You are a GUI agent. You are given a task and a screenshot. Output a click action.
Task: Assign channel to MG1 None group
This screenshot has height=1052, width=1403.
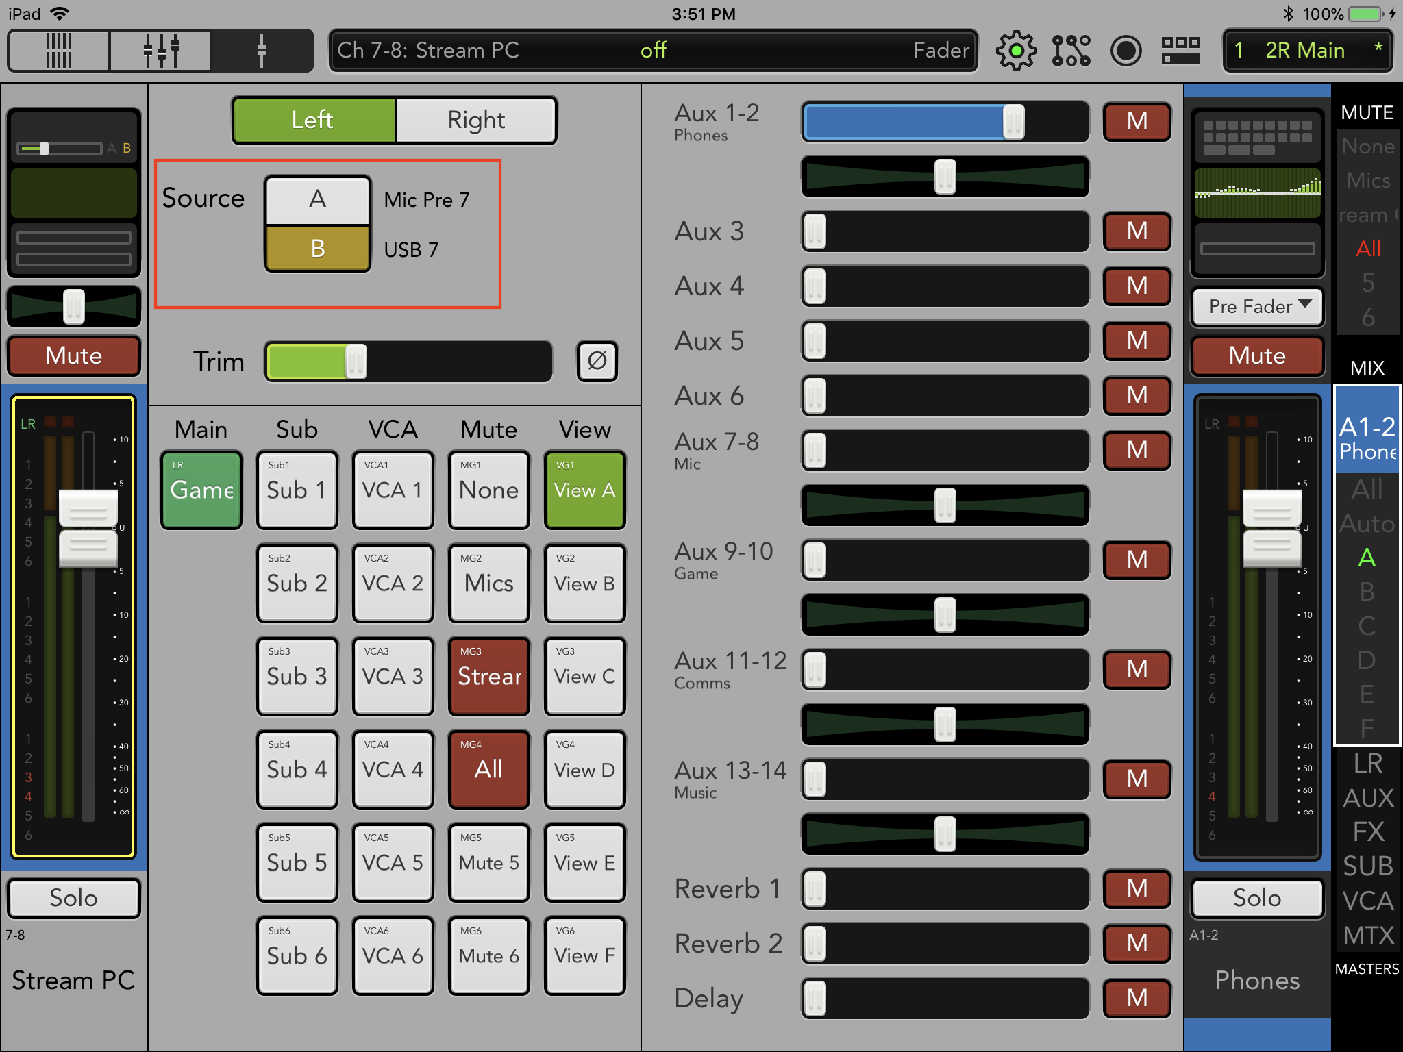[x=488, y=490]
